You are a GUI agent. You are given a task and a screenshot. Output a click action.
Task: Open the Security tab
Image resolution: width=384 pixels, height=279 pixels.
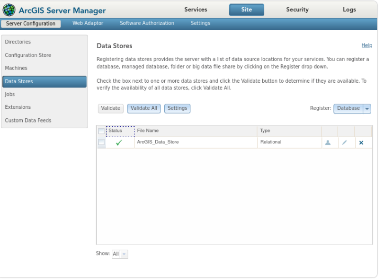[x=297, y=9]
